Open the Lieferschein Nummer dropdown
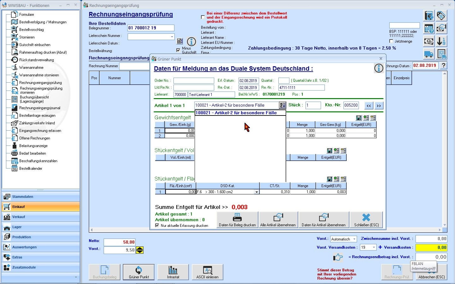The width and height of the screenshot is (455, 284). coord(172,37)
